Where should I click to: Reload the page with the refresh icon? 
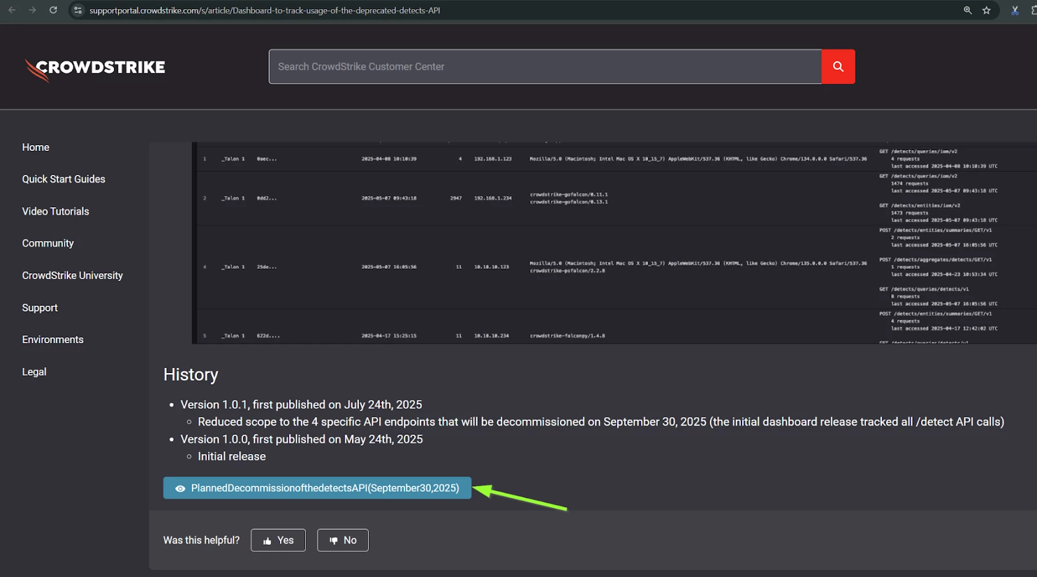click(x=53, y=10)
